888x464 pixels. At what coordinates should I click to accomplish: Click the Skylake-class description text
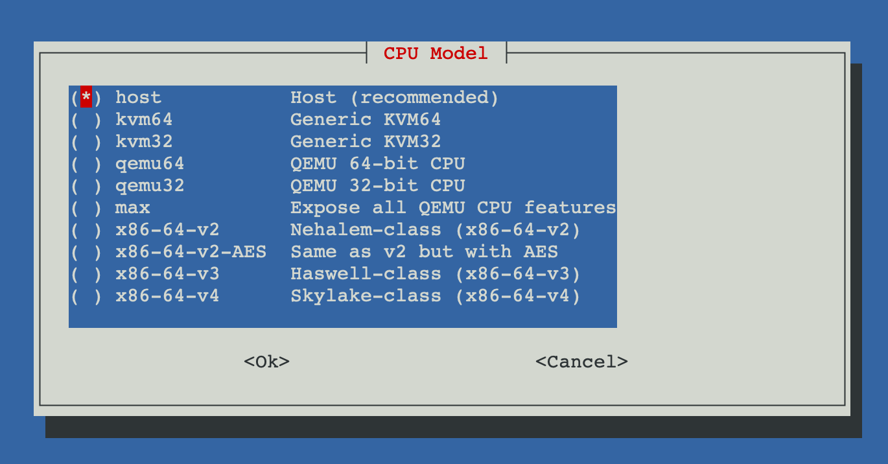[x=436, y=296]
